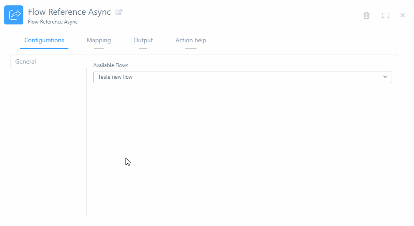Expand the panel to fullscreen
Image resolution: width=414 pixels, height=226 pixels.
pyautogui.click(x=386, y=15)
